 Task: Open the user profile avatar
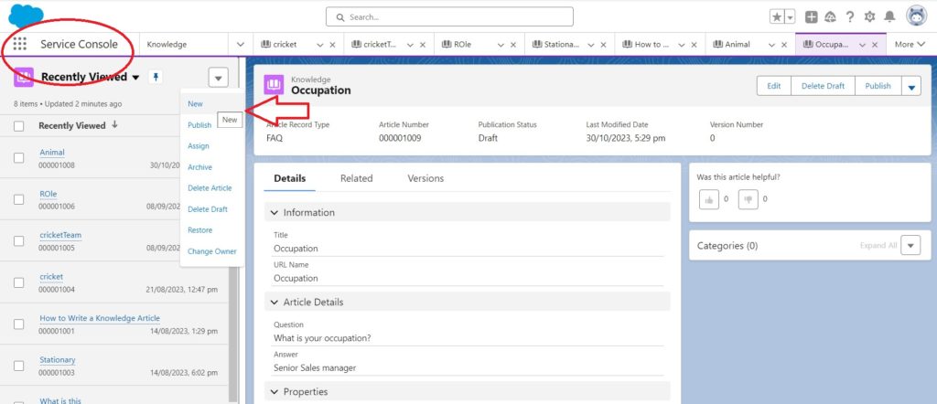pyautogui.click(x=916, y=16)
